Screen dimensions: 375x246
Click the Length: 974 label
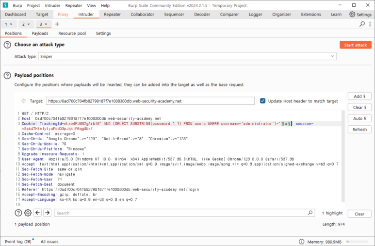click(x=333, y=224)
